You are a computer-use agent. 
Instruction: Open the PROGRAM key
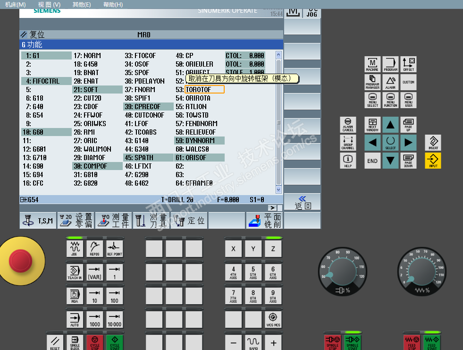click(x=390, y=64)
